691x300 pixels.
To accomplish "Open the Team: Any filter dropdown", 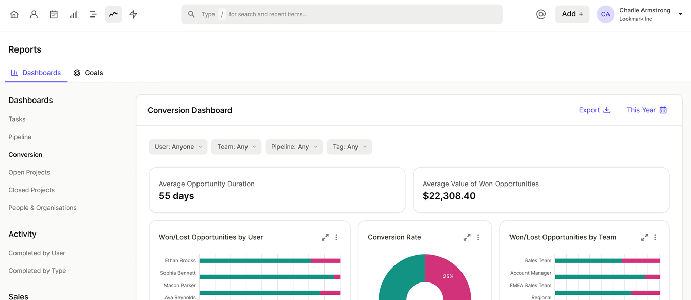I will [x=236, y=147].
